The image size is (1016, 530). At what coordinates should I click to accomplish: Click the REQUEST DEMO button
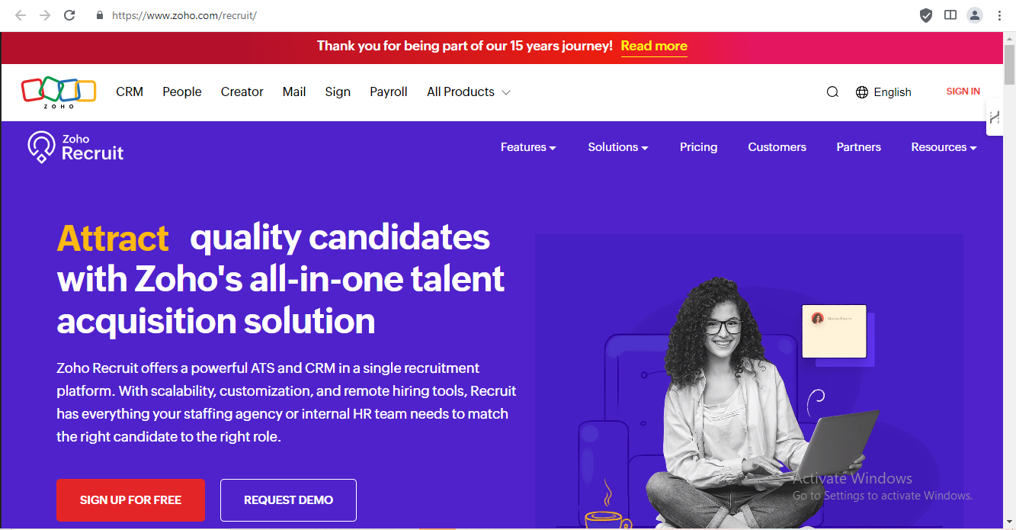[288, 500]
